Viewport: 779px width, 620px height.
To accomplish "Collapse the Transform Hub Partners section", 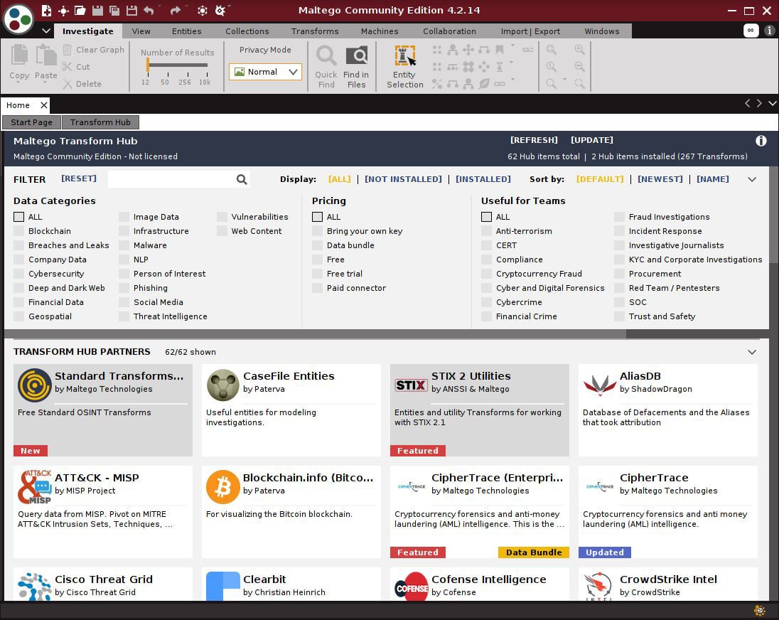I will (x=752, y=352).
